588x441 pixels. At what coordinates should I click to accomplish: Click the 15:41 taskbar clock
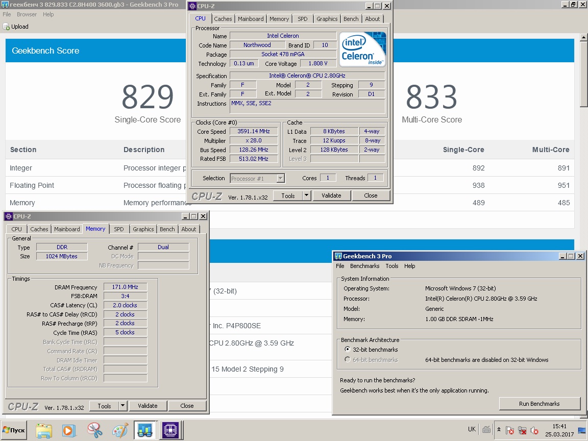(x=559, y=426)
